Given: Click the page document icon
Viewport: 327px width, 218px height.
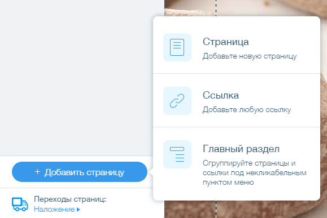Looking at the screenshot, I should click(177, 47).
